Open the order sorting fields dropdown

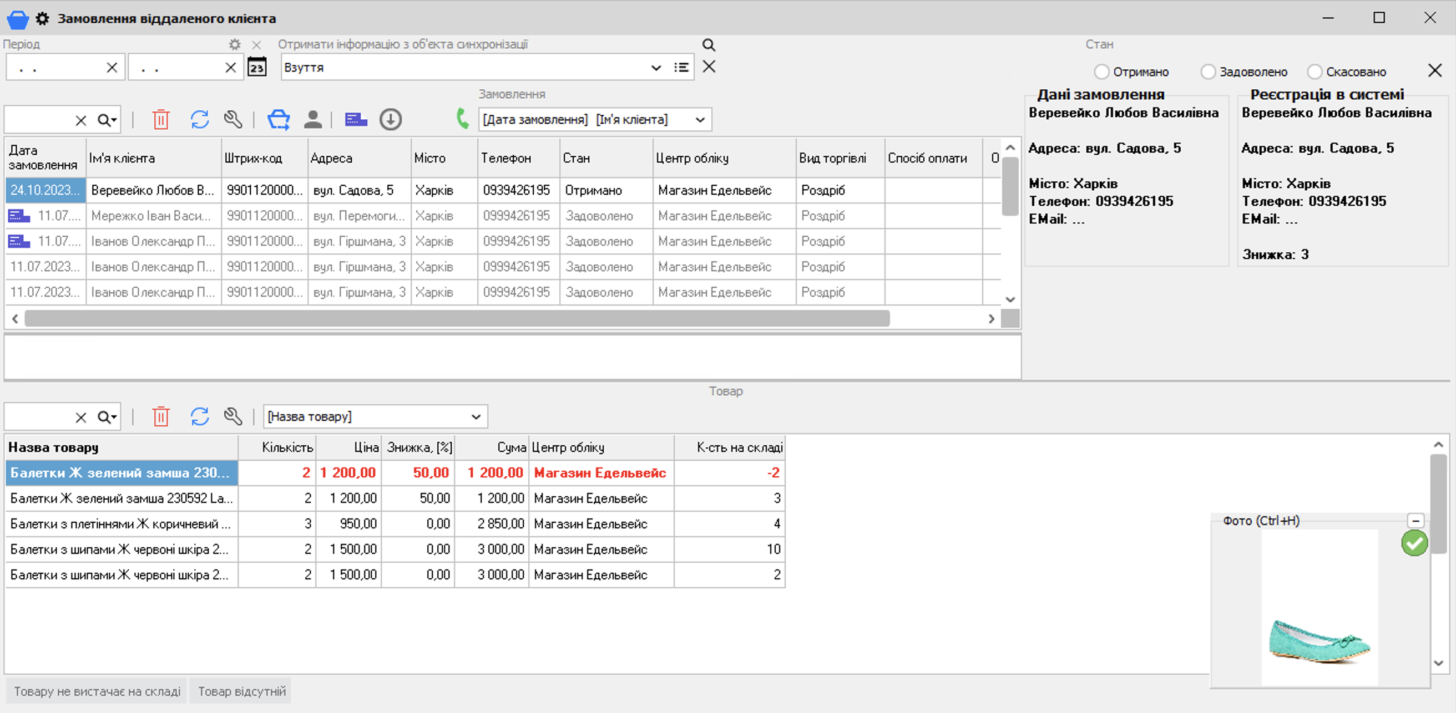point(700,120)
